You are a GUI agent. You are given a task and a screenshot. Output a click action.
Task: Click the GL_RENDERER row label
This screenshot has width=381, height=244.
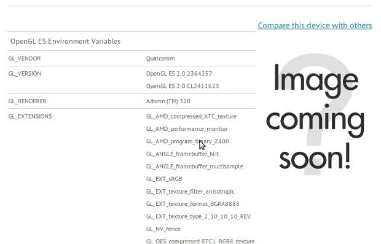click(27, 101)
